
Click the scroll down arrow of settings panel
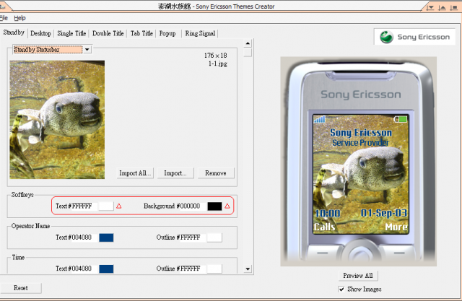(x=248, y=269)
